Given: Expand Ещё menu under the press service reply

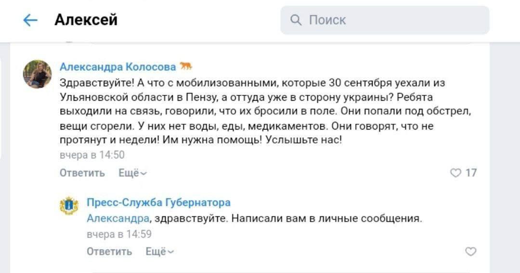Looking at the screenshot, I should point(160,251).
